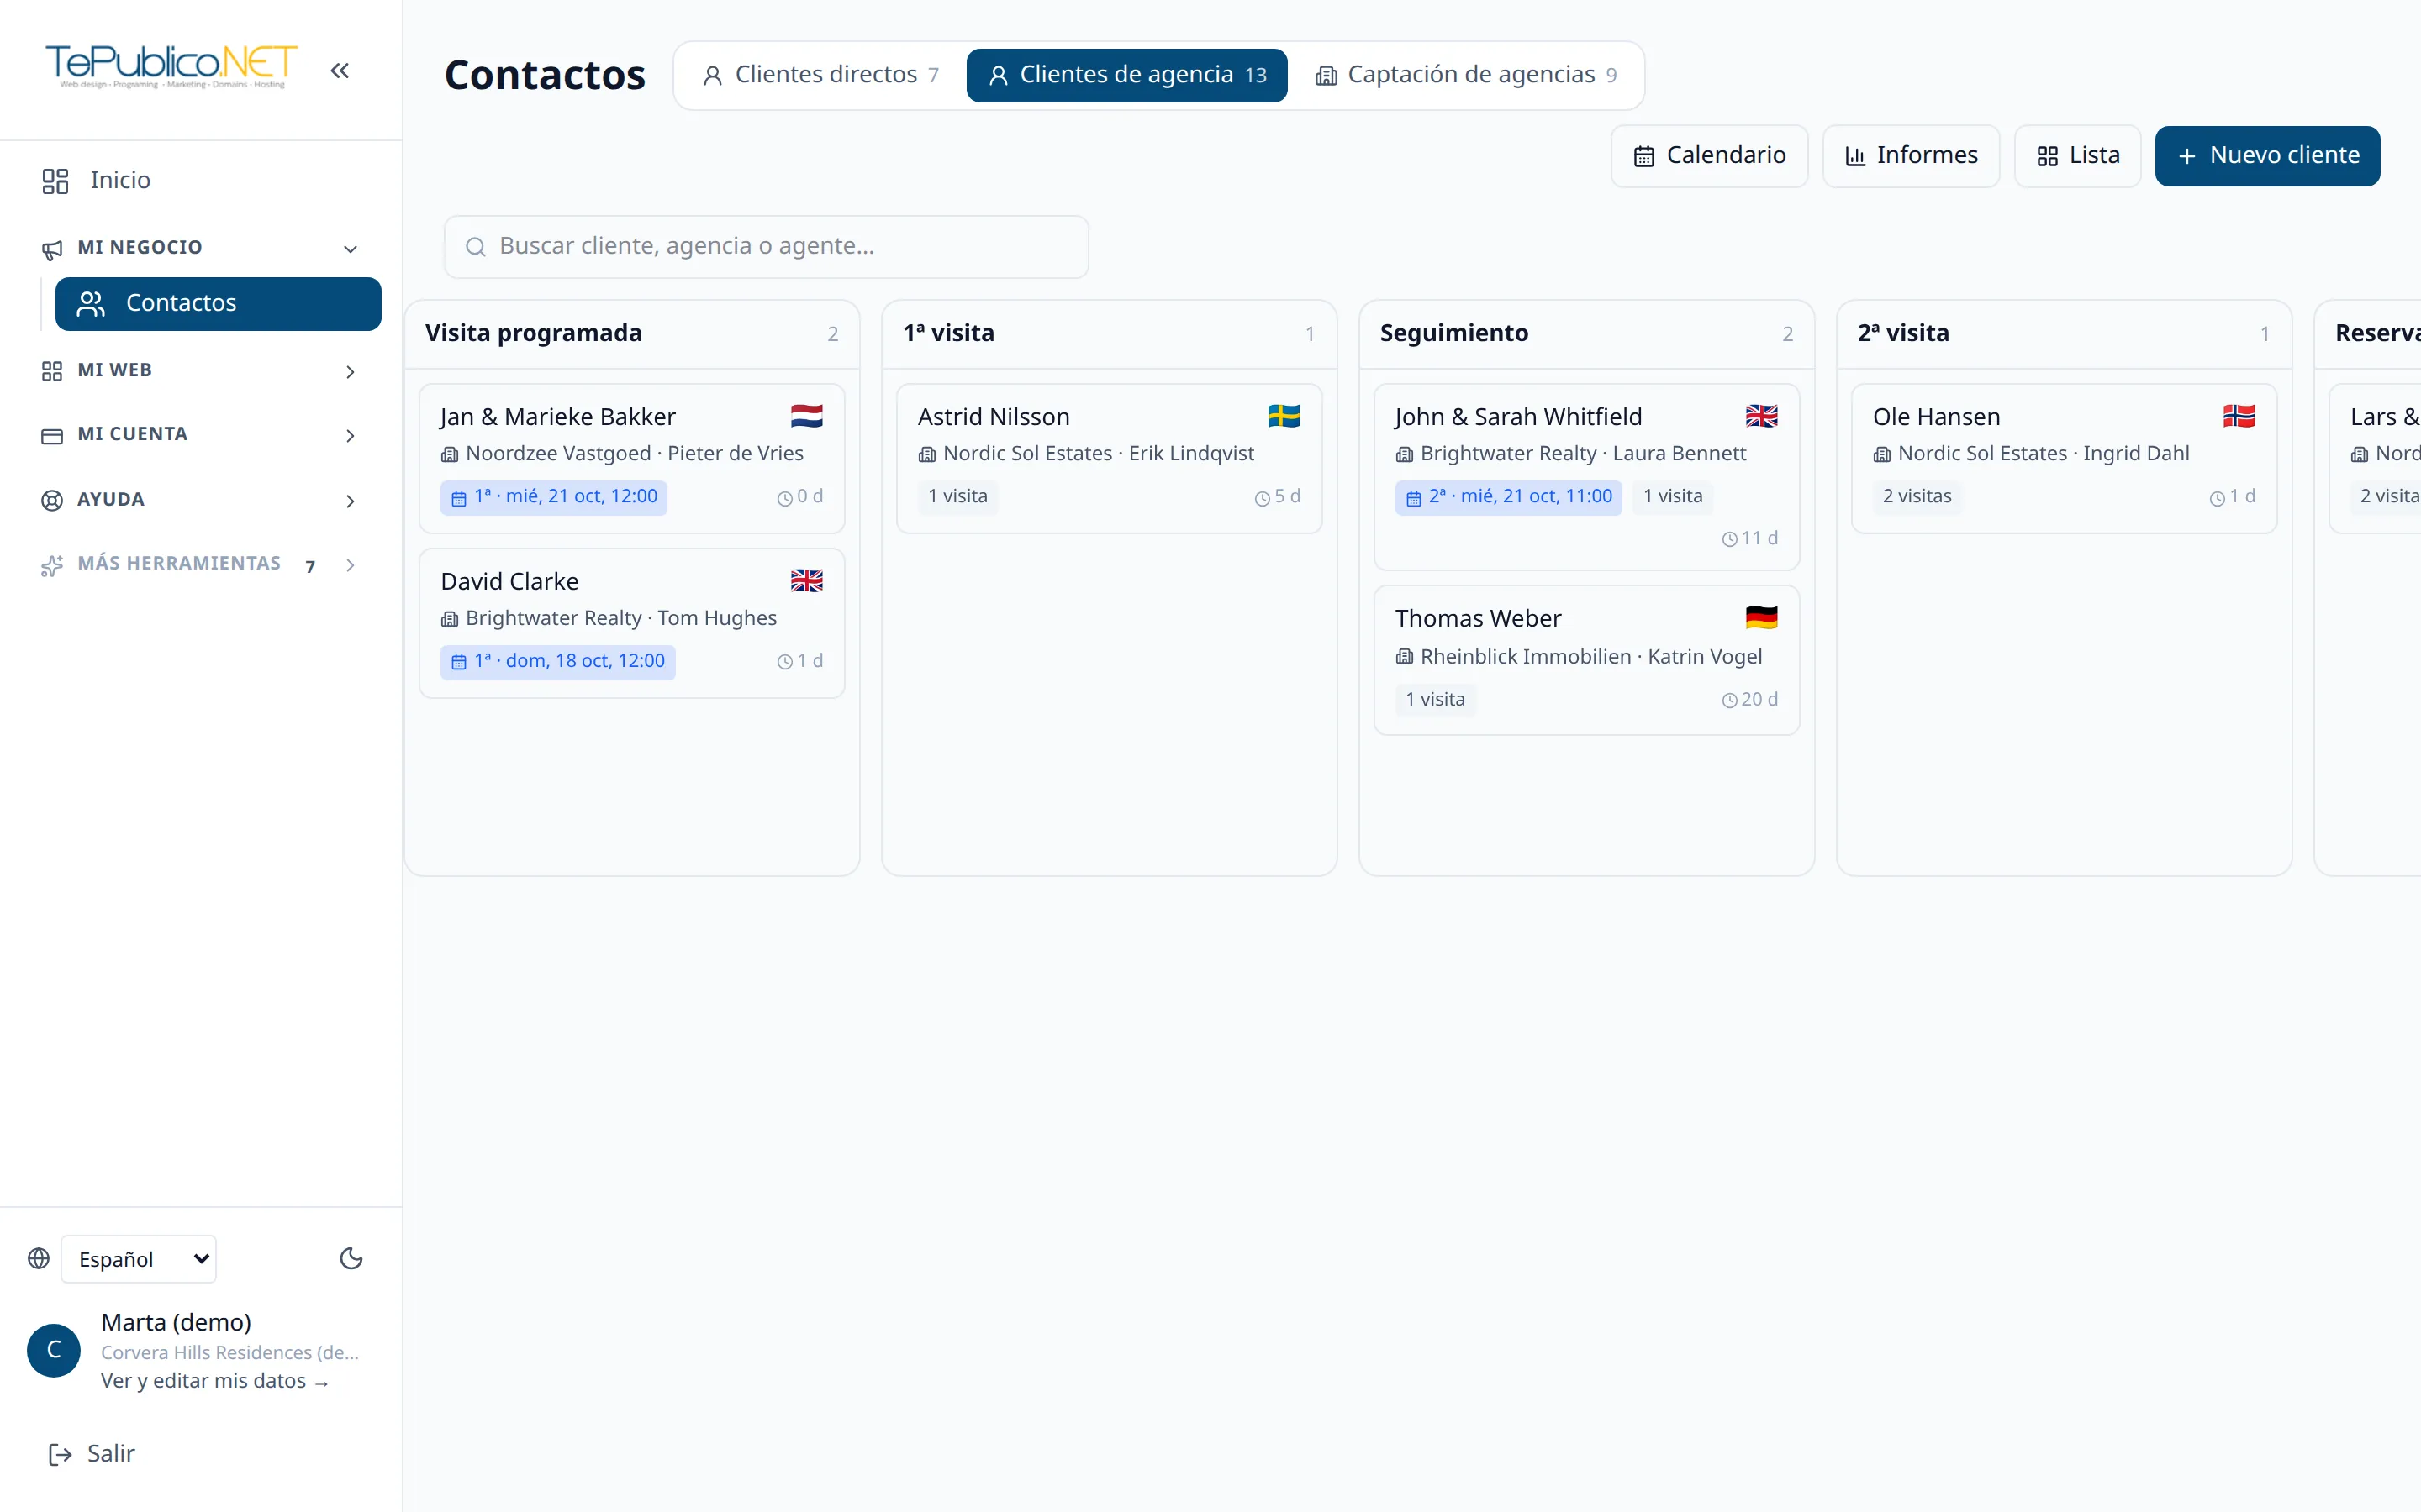The image size is (2421, 1512).
Task: Open the Thomas Weber client card
Action: 1586,660
